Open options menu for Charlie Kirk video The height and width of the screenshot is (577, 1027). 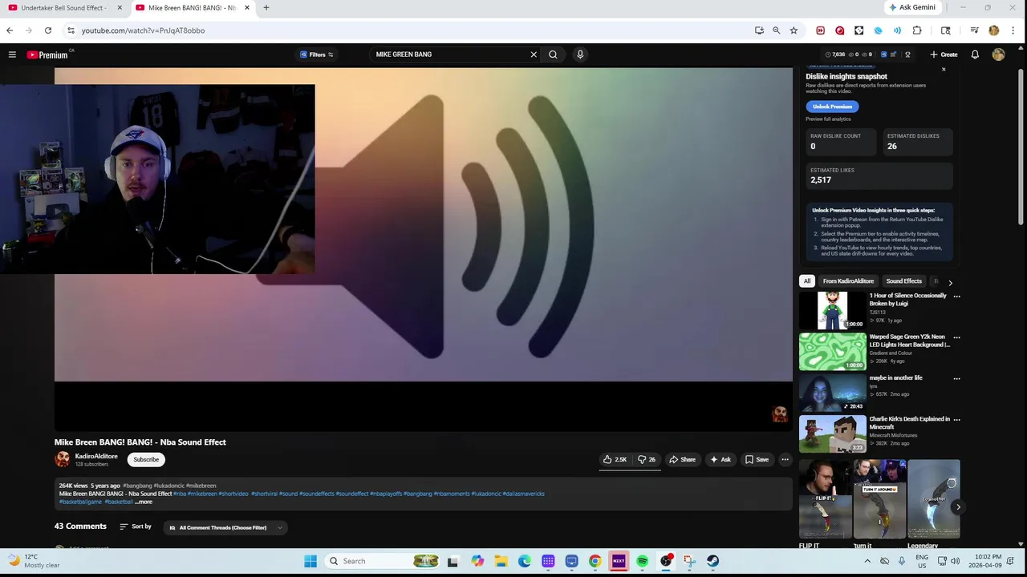[956, 419]
